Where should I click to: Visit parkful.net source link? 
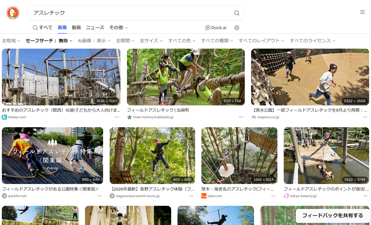[17, 196]
